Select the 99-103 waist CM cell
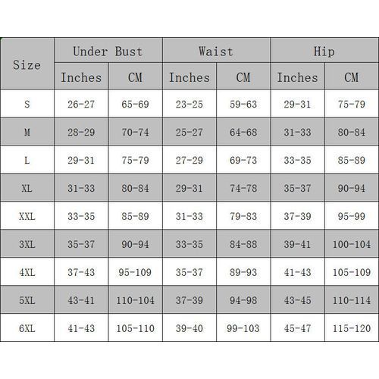379x379 pixels. [x=243, y=328]
